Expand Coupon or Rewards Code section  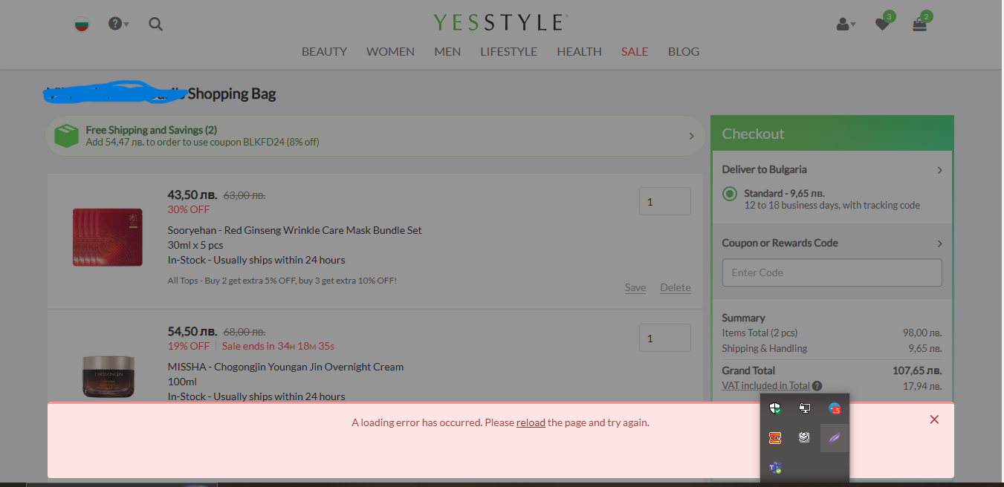pos(939,244)
